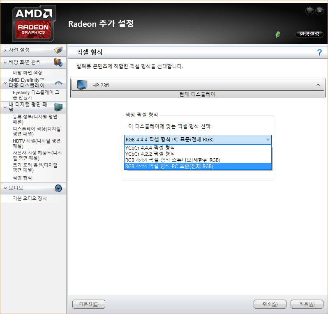This screenshot has width=328, height=314.
Task: Click the 오디오 speaker icon
Action: (58, 188)
